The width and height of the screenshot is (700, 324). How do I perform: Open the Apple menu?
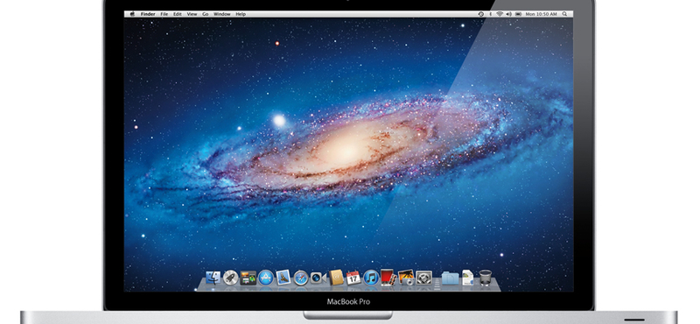[132, 14]
